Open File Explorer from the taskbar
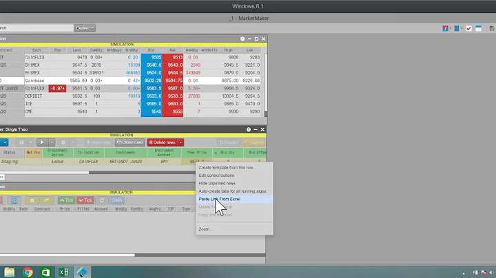Viewport: 496px width, 278px height. [9, 272]
